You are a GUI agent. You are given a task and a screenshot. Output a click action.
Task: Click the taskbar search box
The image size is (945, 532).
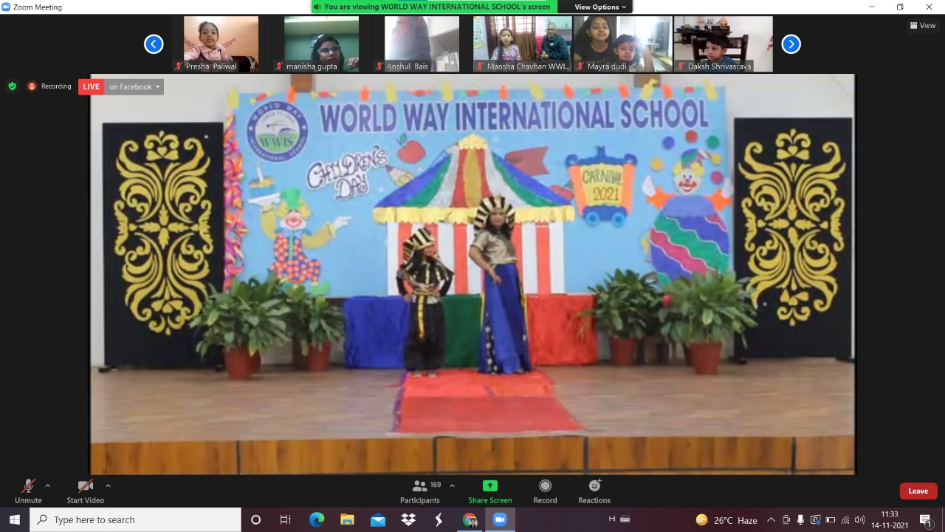[135, 520]
